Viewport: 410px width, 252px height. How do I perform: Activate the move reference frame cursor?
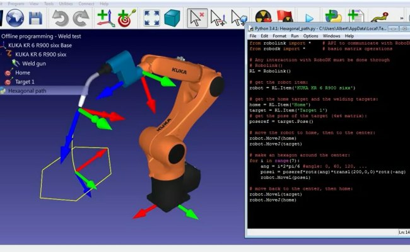point(218,18)
